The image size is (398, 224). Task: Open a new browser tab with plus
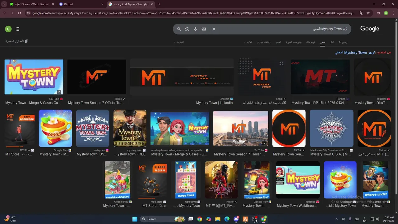tap(159, 4)
